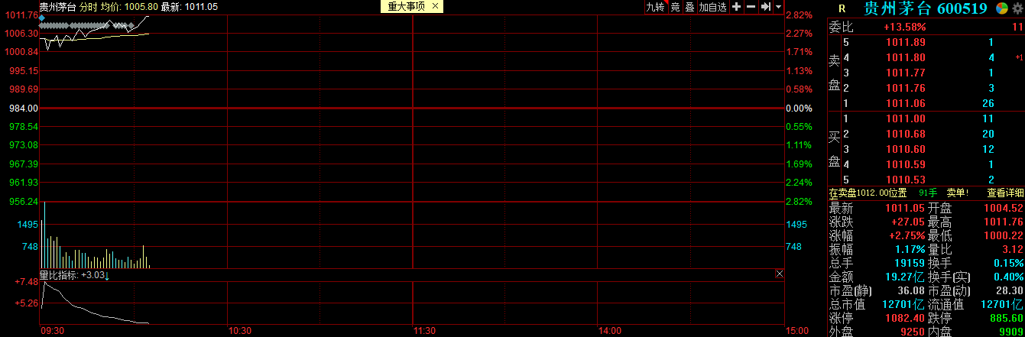The image size is (1025, 337).
Task: Click 查看详细 link
Action: tap(1005, 193)
